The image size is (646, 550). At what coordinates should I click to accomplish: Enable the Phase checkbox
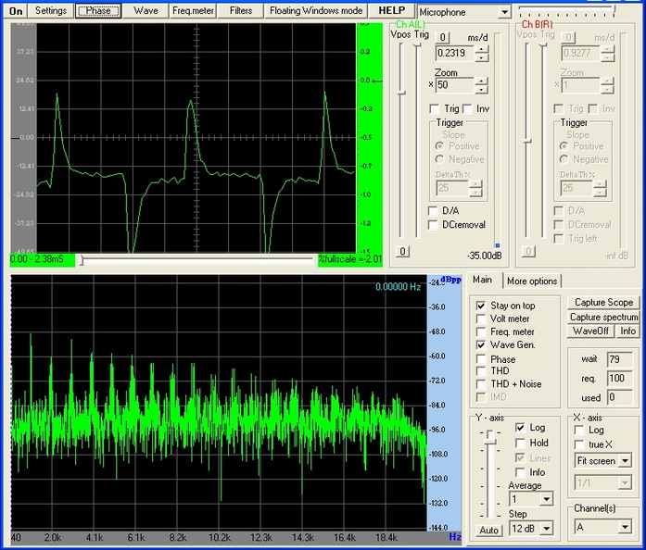481,359
